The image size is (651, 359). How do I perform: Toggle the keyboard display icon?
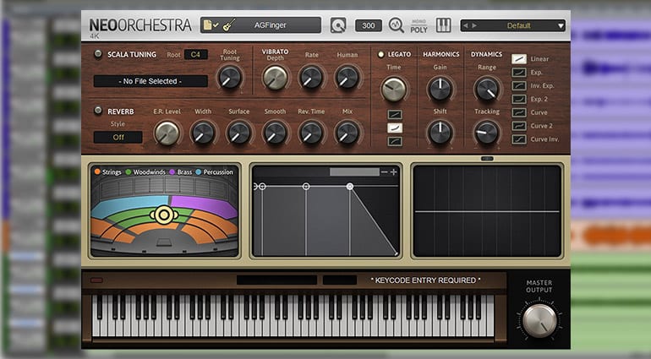pos(443,25)
